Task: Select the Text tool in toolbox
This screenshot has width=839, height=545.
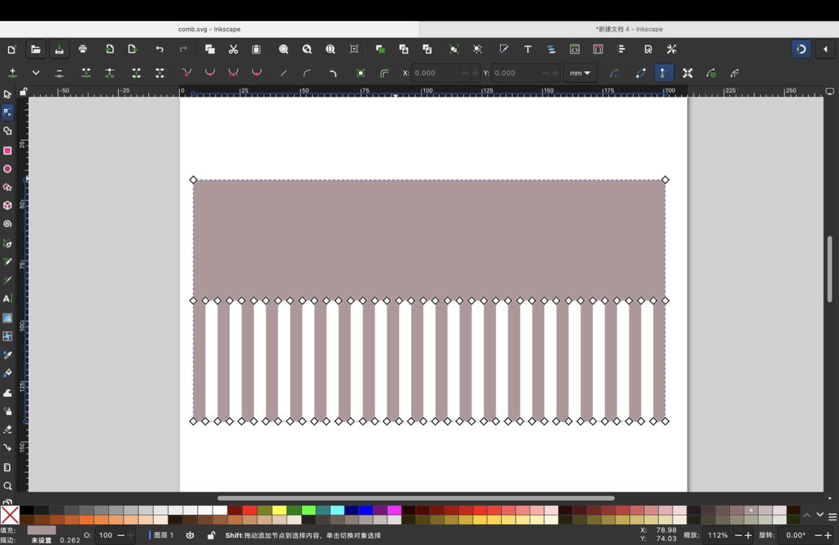Action: pos(8,298)
